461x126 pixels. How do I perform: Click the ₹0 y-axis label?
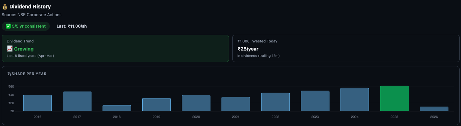tap(12, 111)
